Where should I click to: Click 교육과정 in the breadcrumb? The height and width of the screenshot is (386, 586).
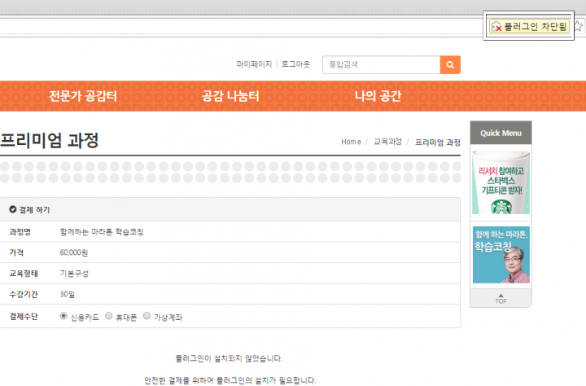point(388,142)
